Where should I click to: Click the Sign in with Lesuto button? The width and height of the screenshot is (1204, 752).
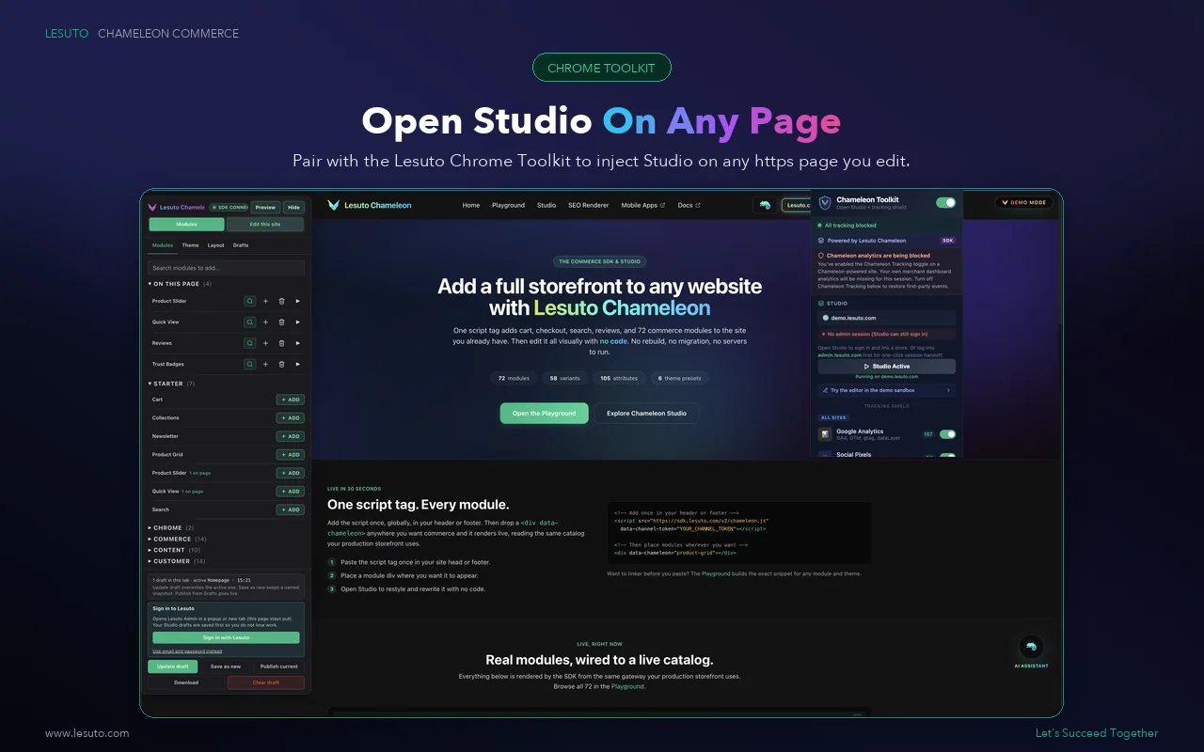[x=226, y=637]
